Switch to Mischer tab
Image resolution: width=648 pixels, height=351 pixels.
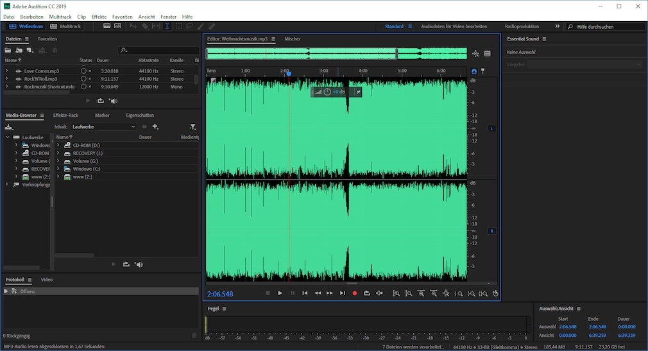pyautogui.click(x=292, y=39)
